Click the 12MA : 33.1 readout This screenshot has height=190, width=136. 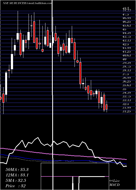coord(17,175)
